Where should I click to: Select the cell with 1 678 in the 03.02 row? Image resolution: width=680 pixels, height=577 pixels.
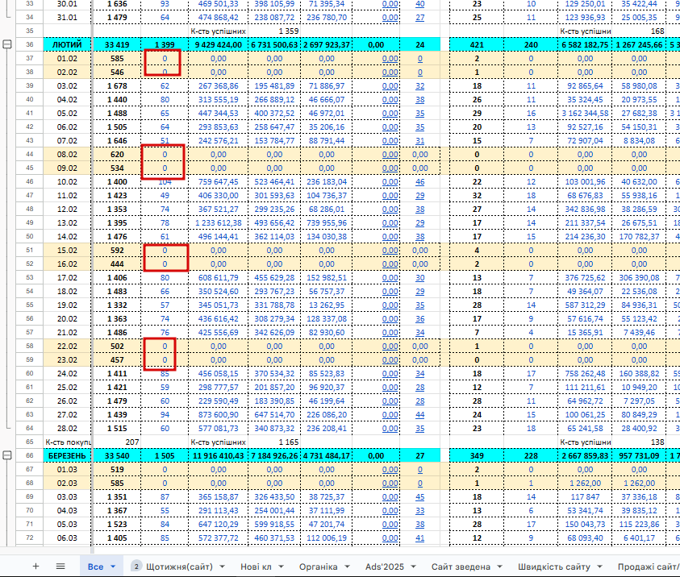(117, 85)
